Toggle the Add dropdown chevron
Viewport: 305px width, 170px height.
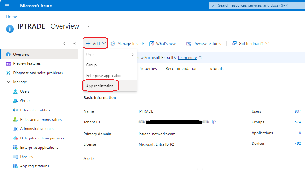pyautogui.click(x=104, y=43)
